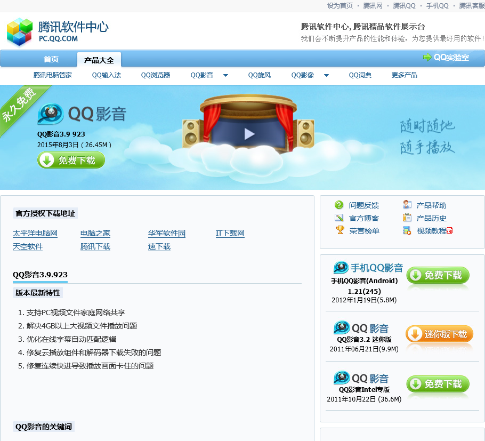Open 腾讯电脑管家 in the product menu
Screen dimensions: 485x441
[53, 75]
